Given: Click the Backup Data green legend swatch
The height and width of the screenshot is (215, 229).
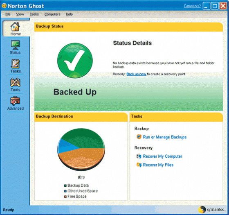Looking at the screenshot, I should click(x=65, y=186).
